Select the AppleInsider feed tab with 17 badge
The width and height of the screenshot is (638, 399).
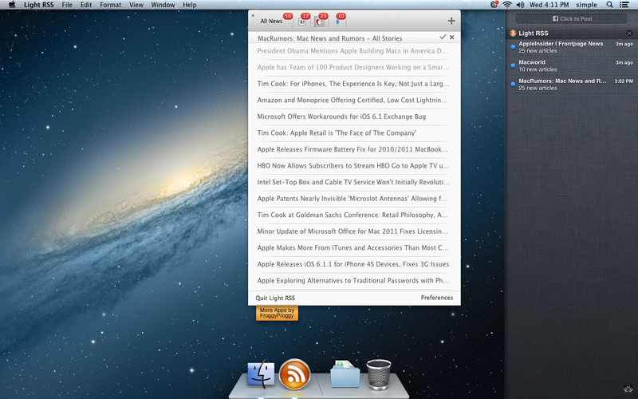[x=302, y=22]
